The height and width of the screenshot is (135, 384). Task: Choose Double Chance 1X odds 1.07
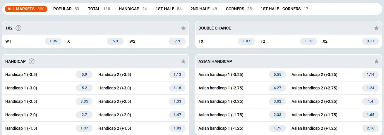[x=246, y=41]
